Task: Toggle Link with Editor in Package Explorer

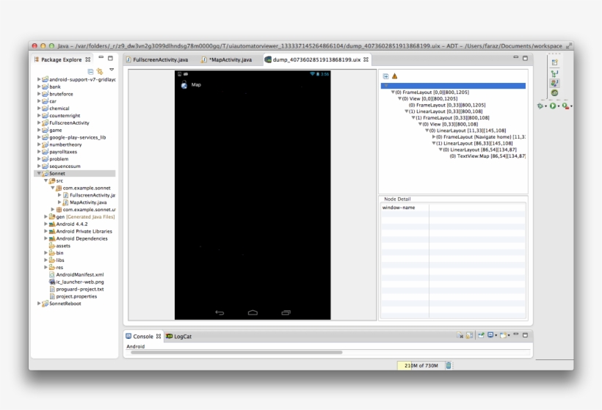Action: 99,71
